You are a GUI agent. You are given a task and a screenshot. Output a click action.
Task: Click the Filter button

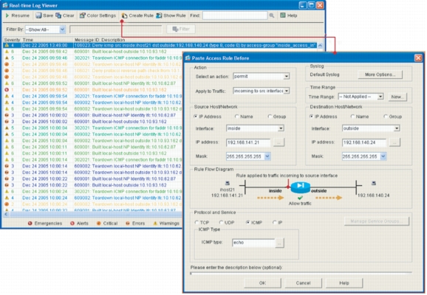pos(181,29)
